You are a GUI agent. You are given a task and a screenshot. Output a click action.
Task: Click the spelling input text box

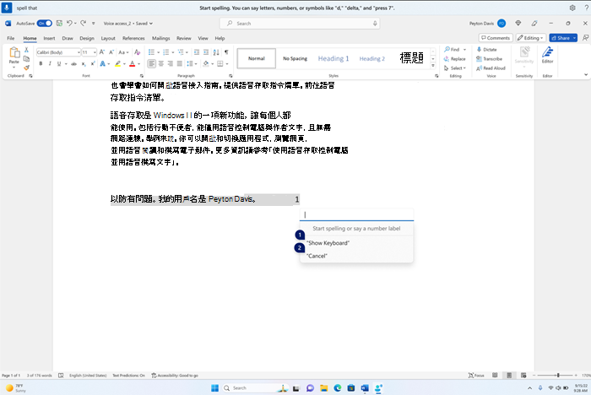356,214
